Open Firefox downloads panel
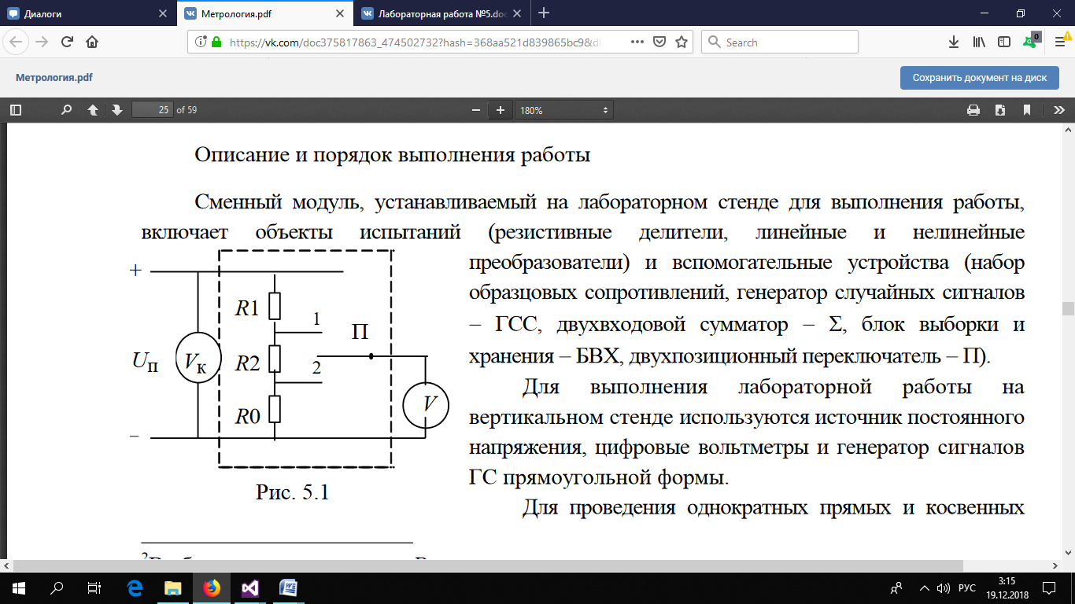 [x=953, y=42]
